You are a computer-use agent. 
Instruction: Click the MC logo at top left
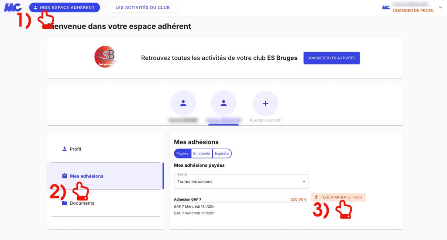(x=13, y=7)
